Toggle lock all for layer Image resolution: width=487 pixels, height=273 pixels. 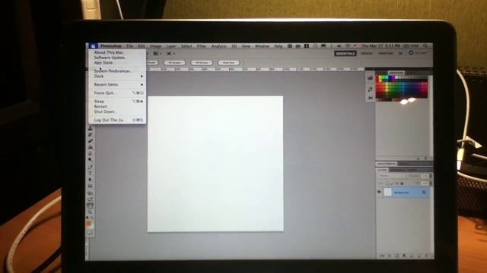(402, 184)
